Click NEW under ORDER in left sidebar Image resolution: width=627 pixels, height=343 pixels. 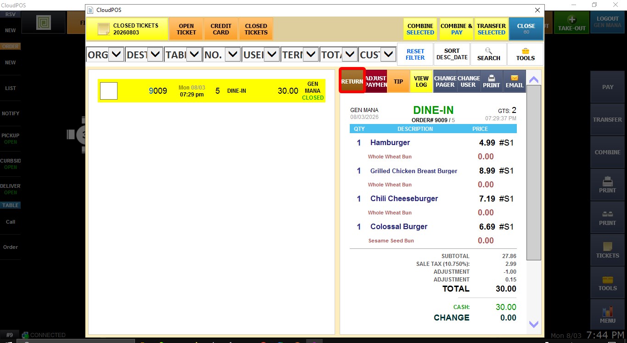(10, 62)
